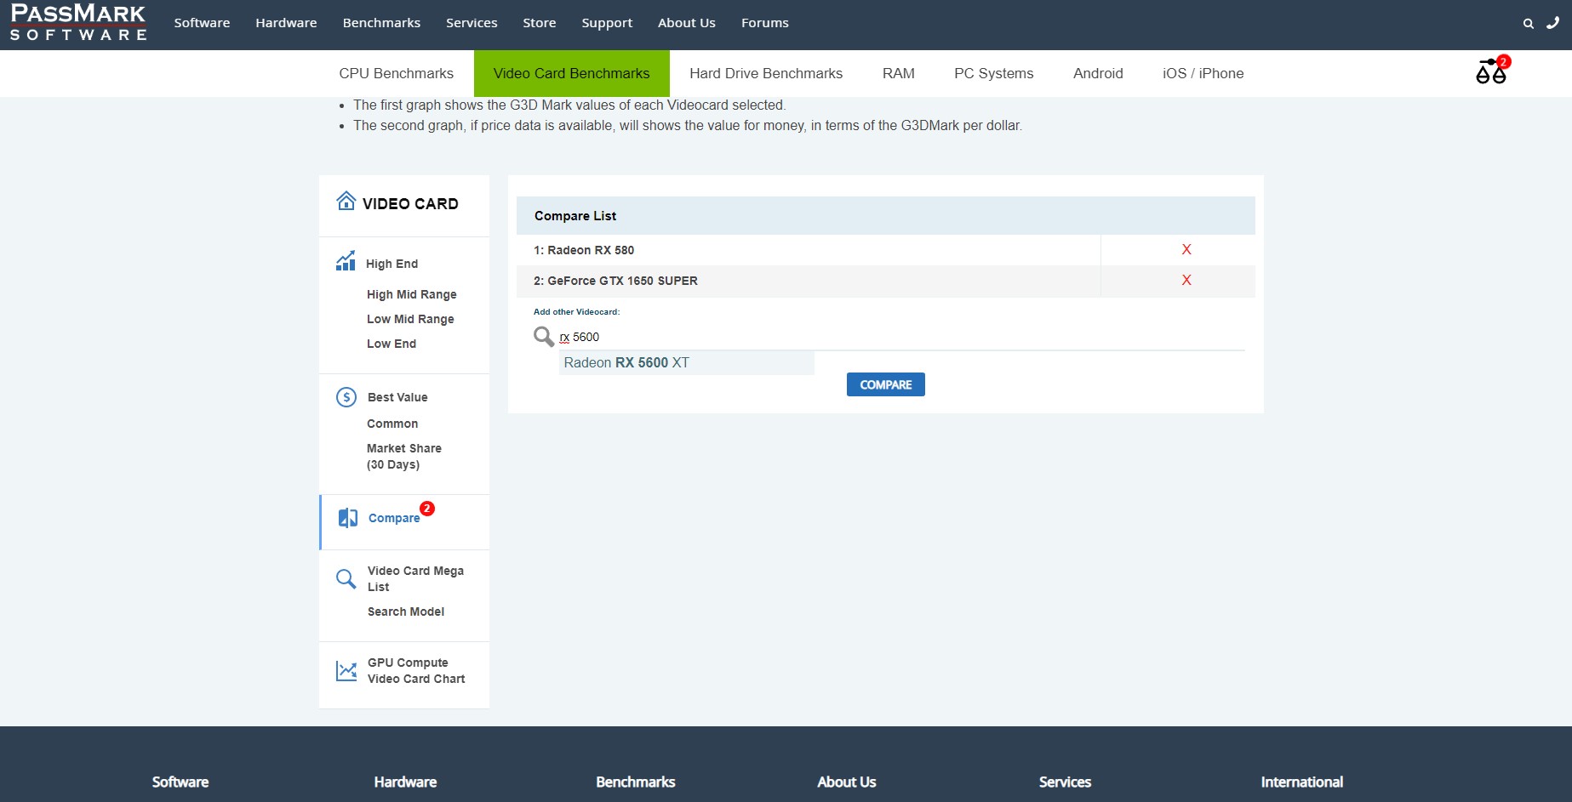Click the Video Card home icon
Image resolution: width=1572 pixels, height=802 pixels.
[x=346, y=201]
